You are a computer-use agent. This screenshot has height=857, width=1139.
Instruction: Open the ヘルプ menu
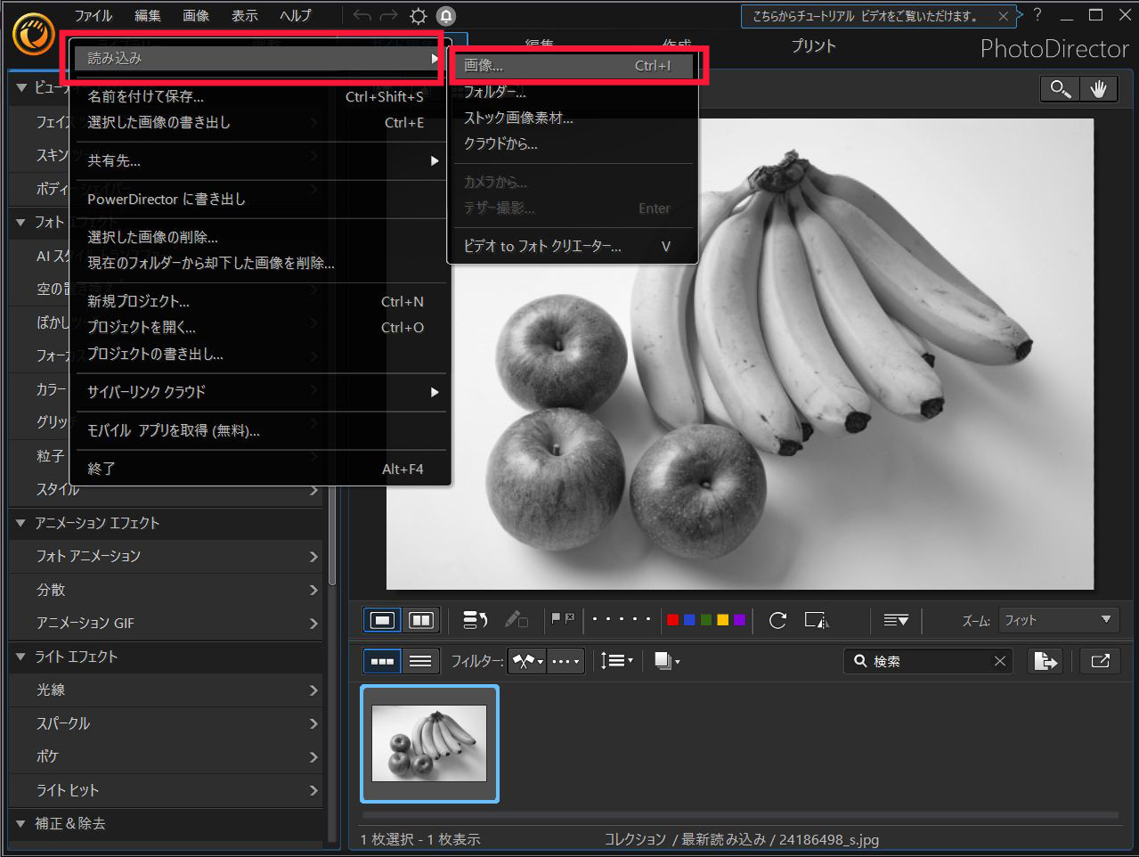click(296, 16)
